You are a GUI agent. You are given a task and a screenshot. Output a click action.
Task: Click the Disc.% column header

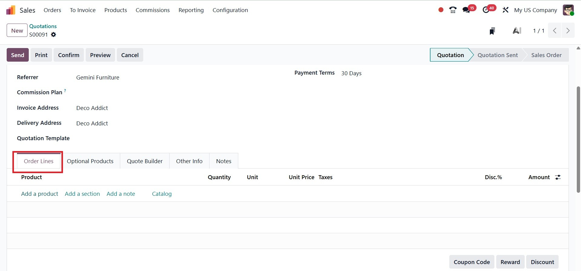point(493,177)
